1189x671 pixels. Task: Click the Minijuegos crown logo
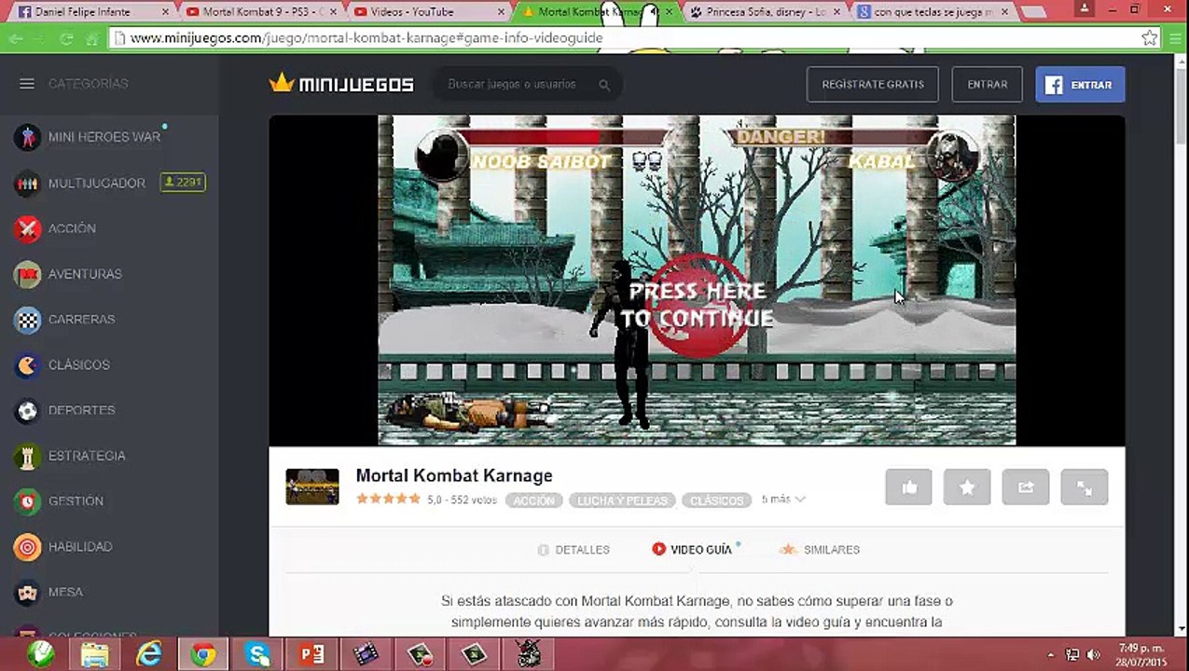coord(341,84)
